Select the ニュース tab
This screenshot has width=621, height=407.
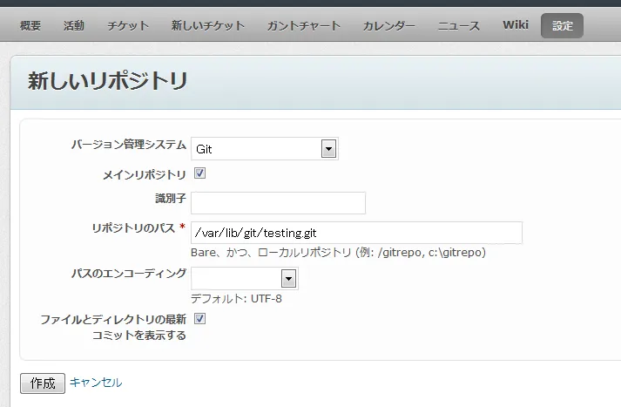459,26
